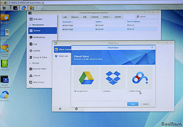
Task: Open Control Panel desktop icon
Action: [5, 34]
